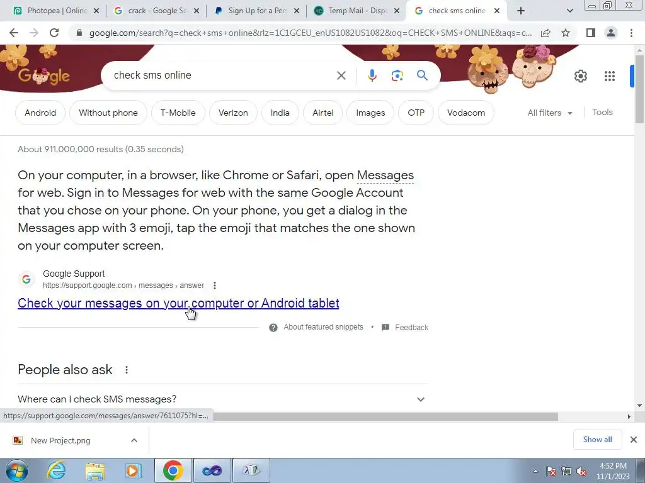Close the Photopea tab
Viewport: 645px width, 483px height.
[x=96, y=11]
